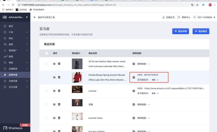The width and height of the screenshot is (217, 132).
Task: Delete the 2018 new fashion Male marten velvet product
Action: [59, 64]
